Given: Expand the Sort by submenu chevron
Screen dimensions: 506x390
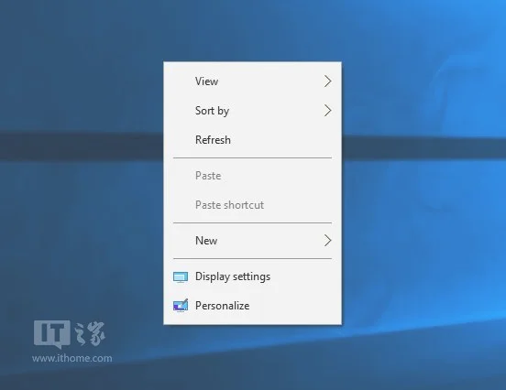Looking at the screenshot, I should (328, 111).
